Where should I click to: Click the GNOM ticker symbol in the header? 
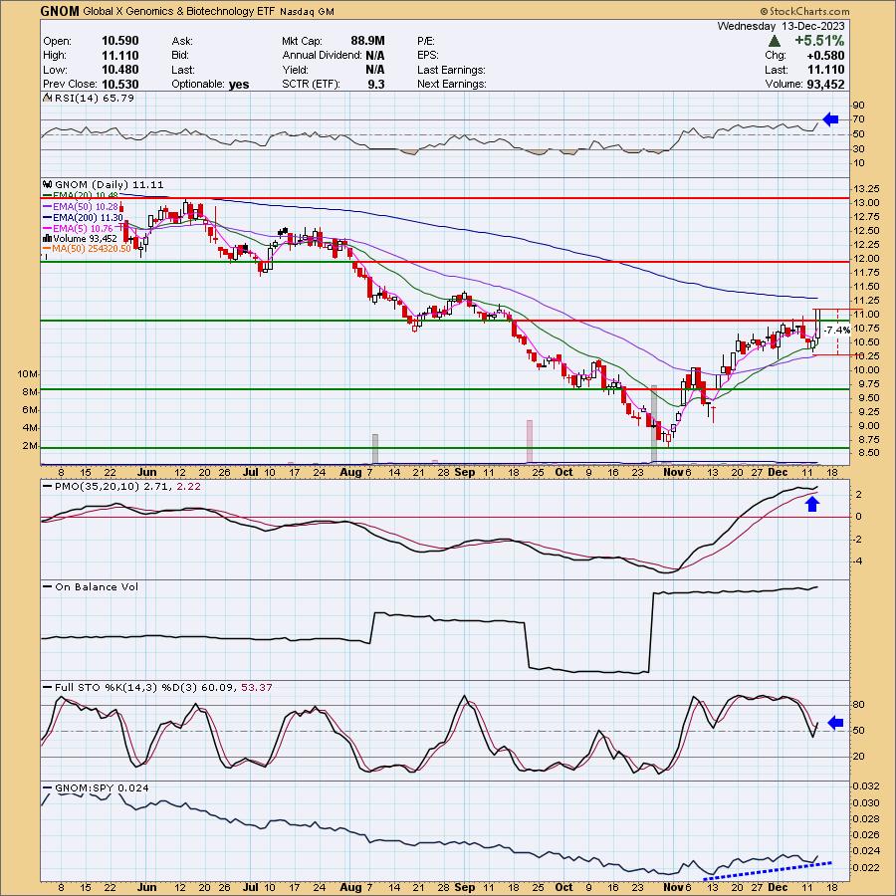point(60,11)
